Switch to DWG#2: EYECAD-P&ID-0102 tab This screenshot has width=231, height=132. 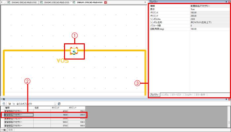coord(22,2)
